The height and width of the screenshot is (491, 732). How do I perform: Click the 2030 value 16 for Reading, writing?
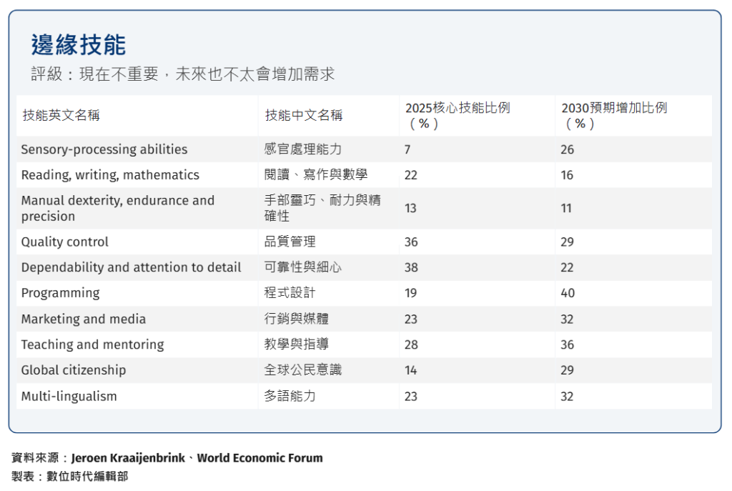[567, 176]
